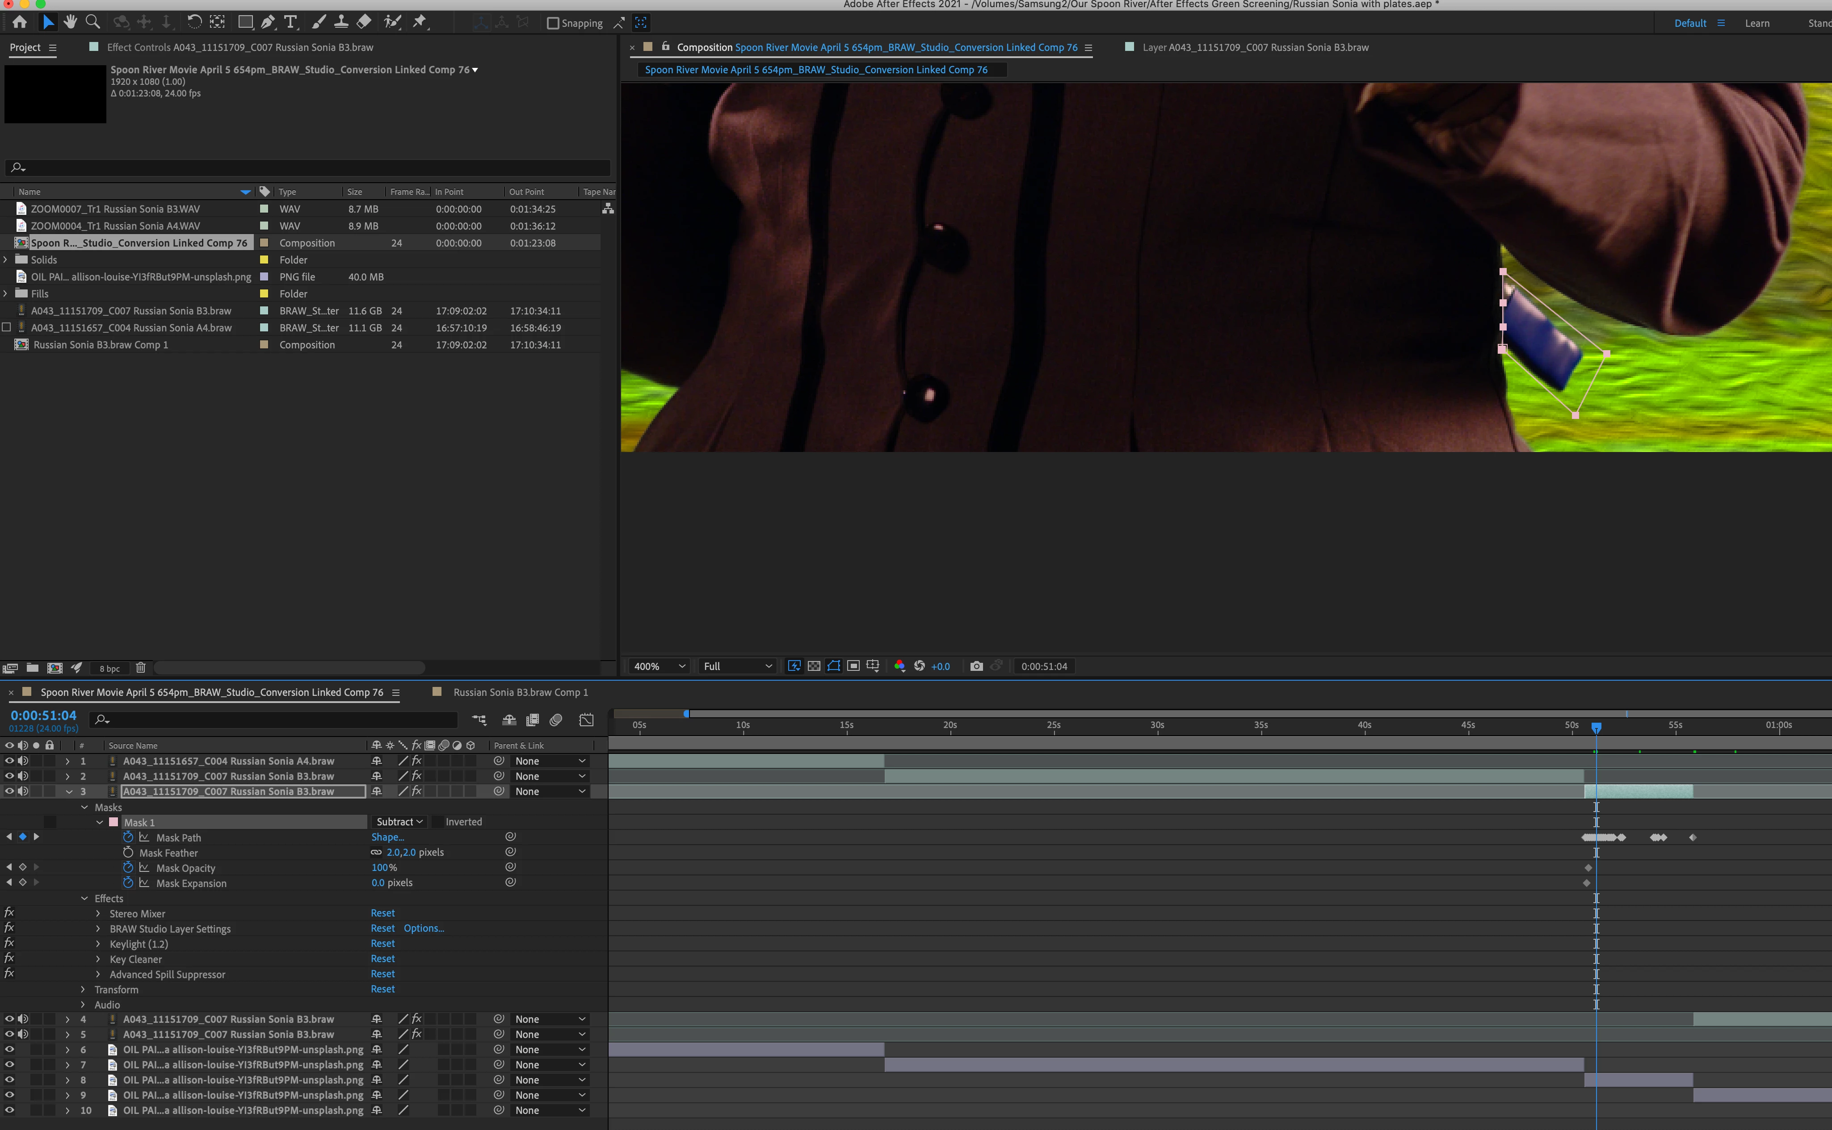Delete selected item with trash icon

tap(140, 667)
